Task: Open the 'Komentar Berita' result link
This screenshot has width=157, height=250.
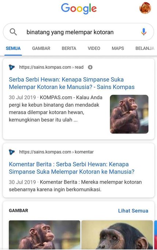Action: coord(72,168)
